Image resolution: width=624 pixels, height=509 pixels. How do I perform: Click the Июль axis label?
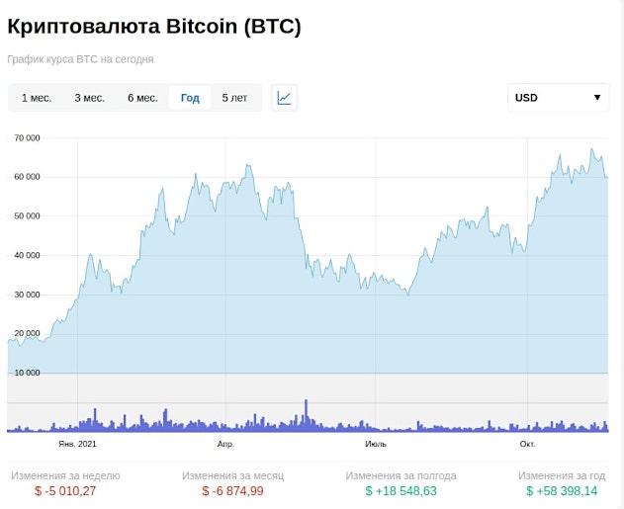pyautogui.click(x=376, y=444)
